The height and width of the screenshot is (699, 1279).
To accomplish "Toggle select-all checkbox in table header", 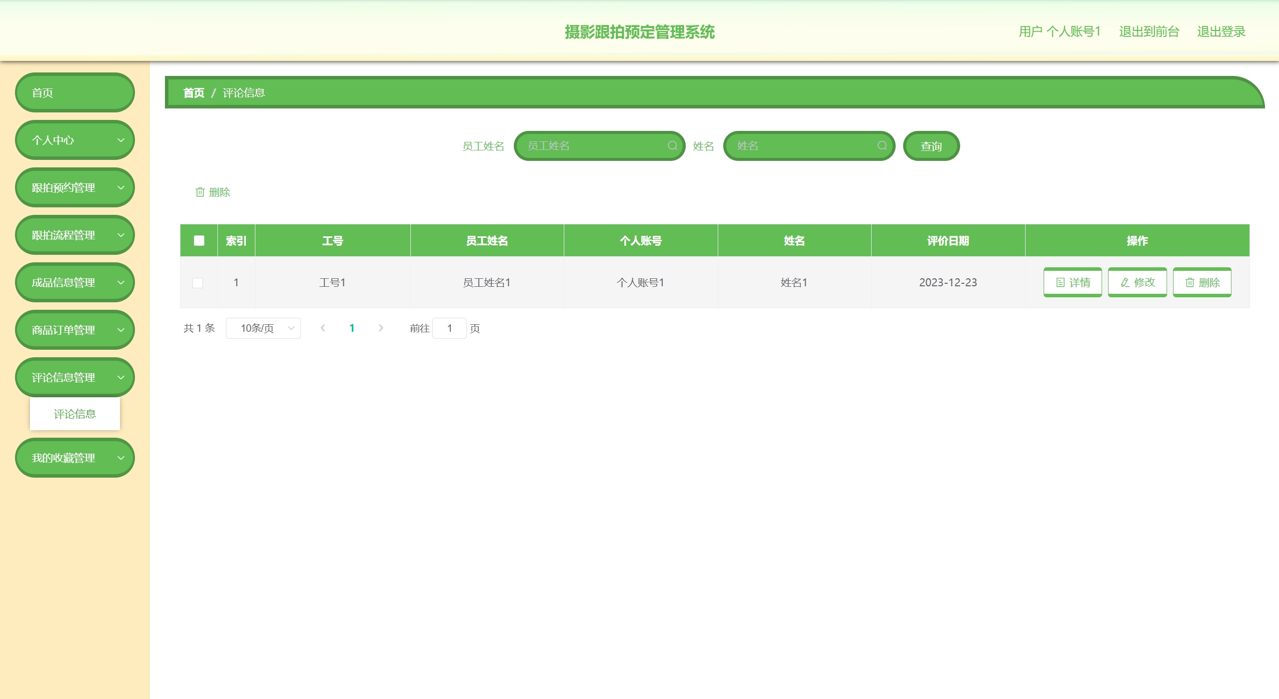I will click(199, 240).
